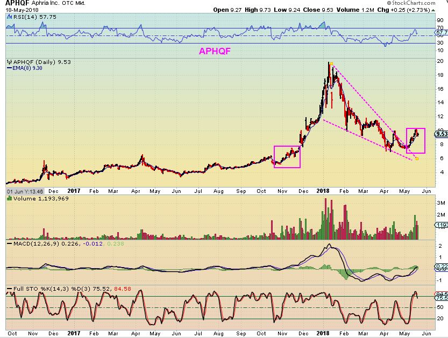Select the APHQF (Daily) 9.53 legend

pos(42,62)
